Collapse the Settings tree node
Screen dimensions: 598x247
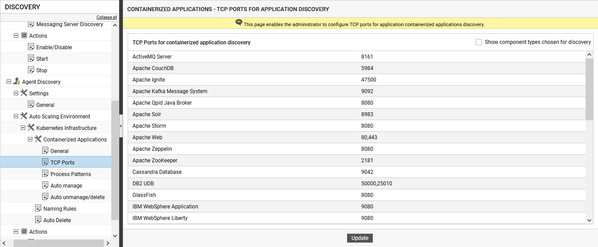pos(16,93)
